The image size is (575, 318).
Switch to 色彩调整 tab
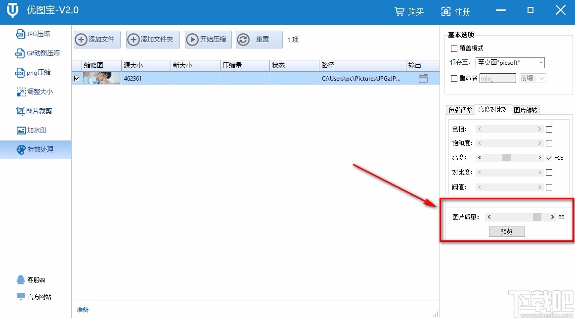461,110
